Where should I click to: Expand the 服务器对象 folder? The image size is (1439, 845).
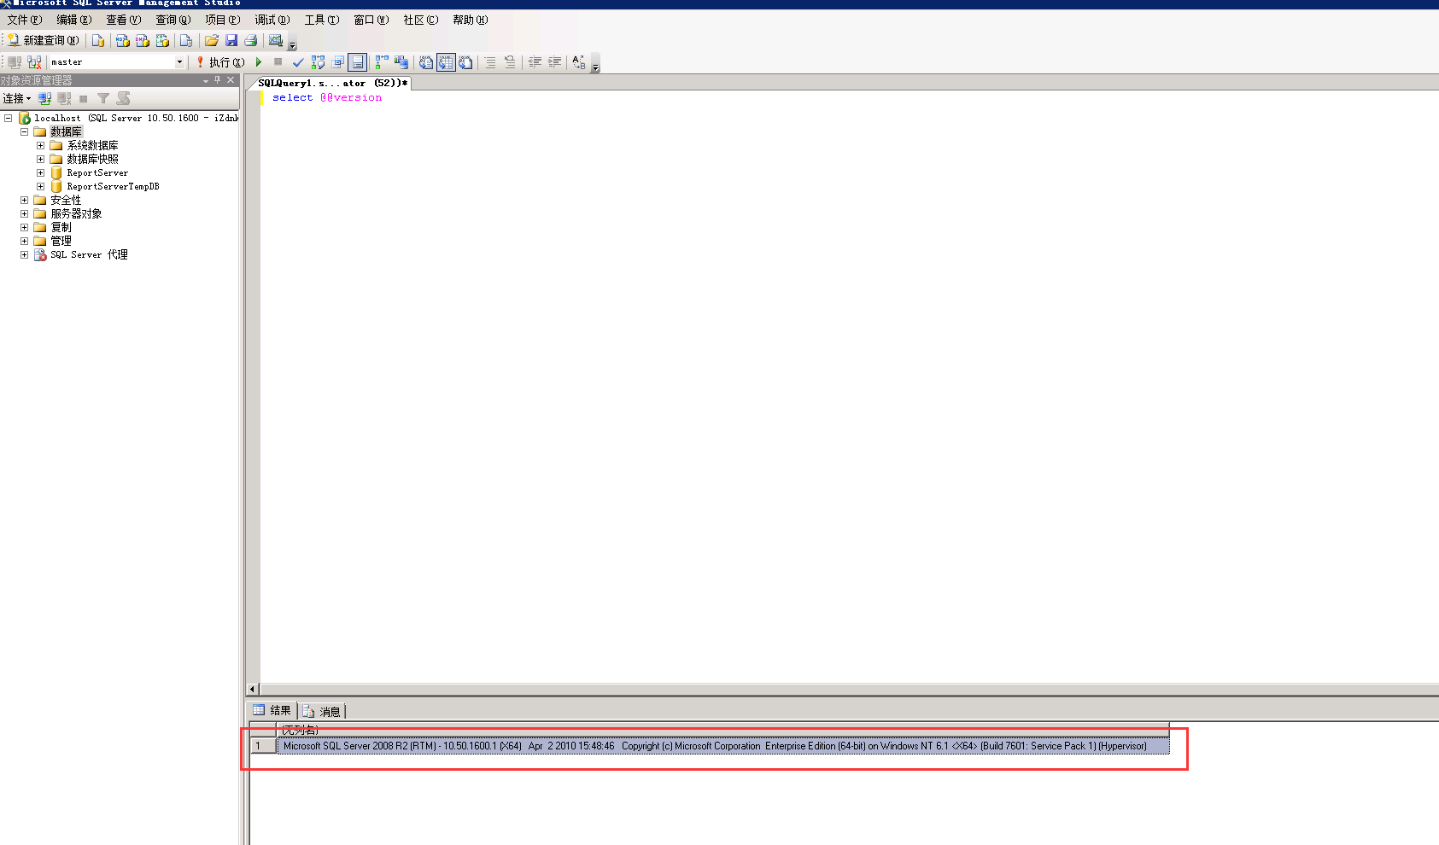[x=24, y=214]
